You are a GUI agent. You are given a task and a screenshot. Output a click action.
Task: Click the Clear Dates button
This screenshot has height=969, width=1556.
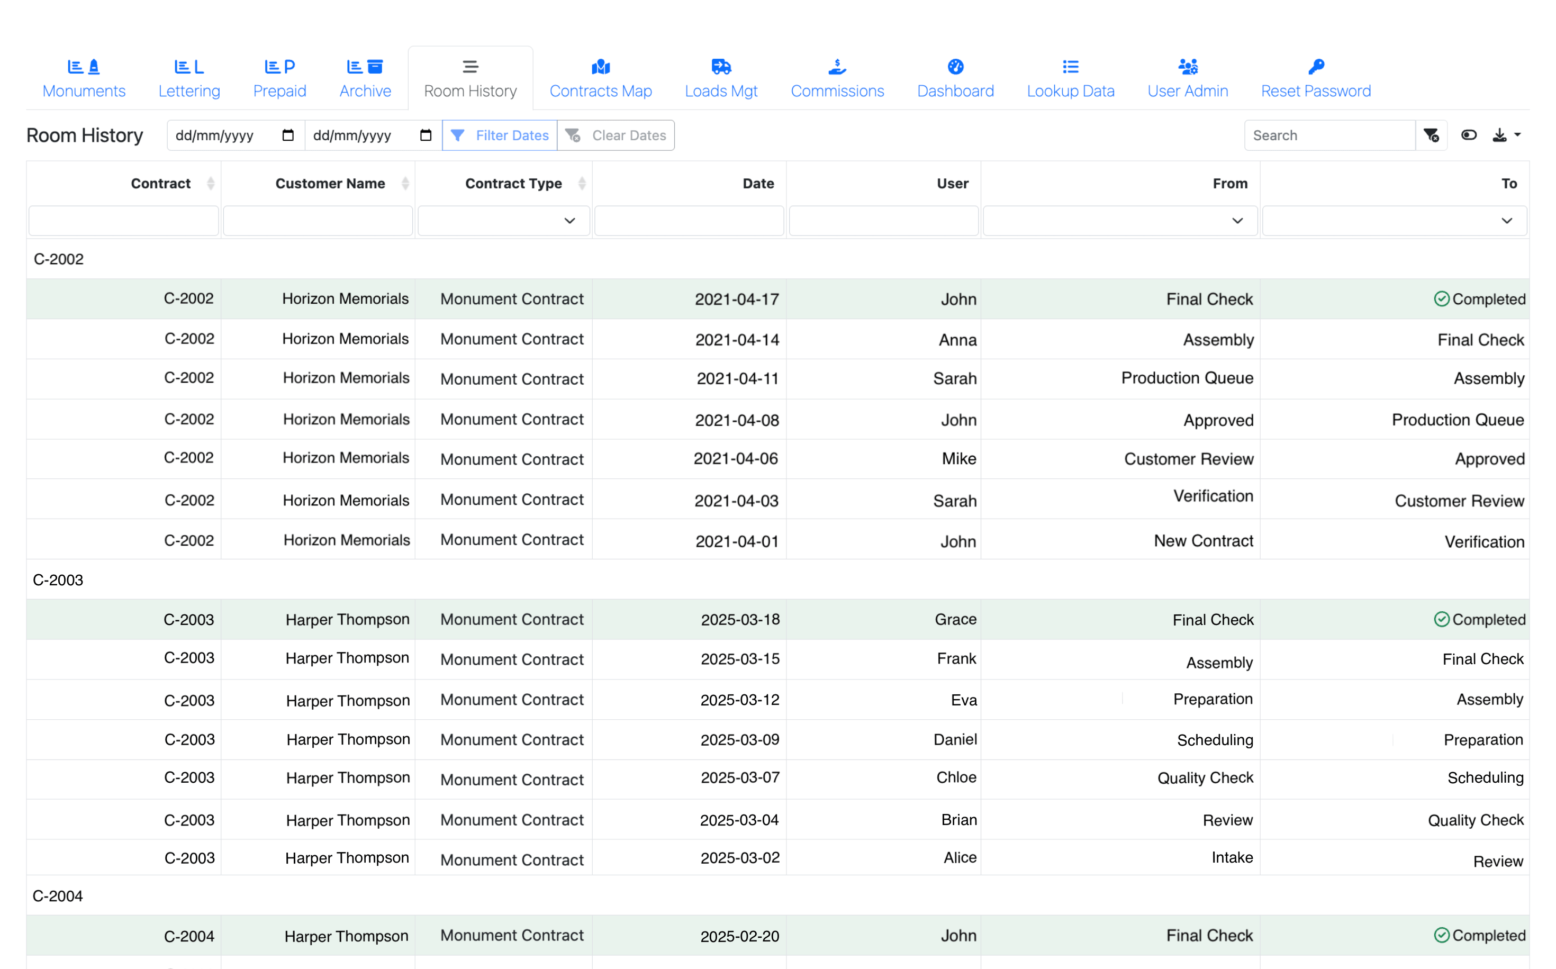[616, 135]
